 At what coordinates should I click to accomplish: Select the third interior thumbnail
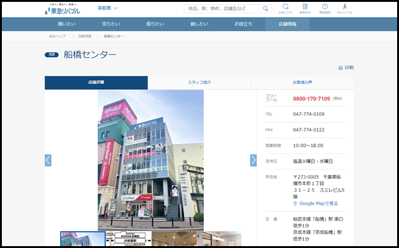[x=174, y=239]
